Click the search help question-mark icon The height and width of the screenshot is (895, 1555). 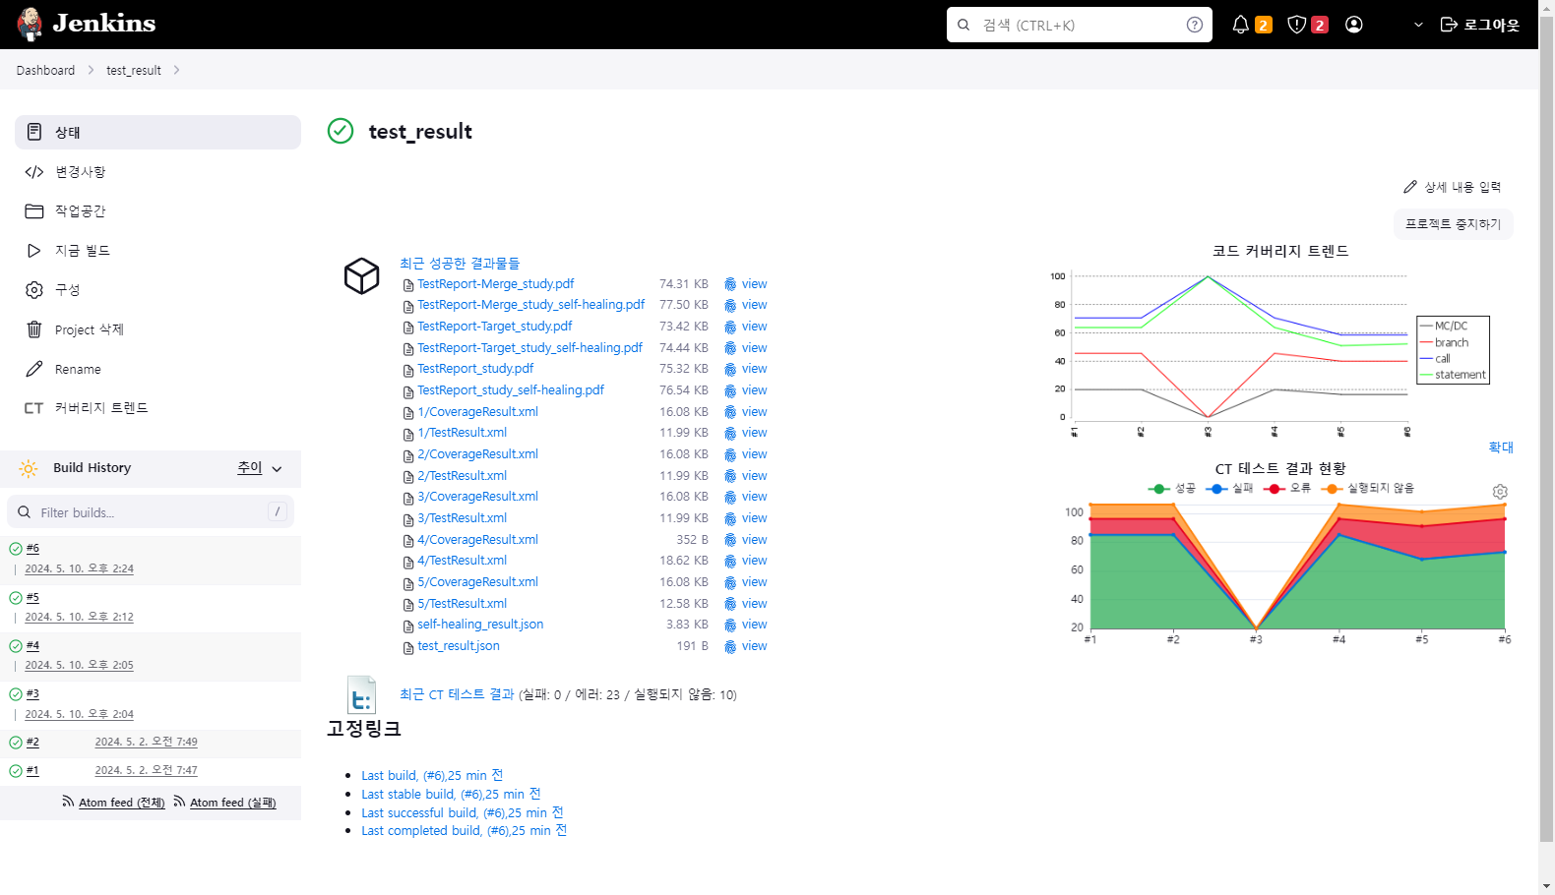(1195, 25)
